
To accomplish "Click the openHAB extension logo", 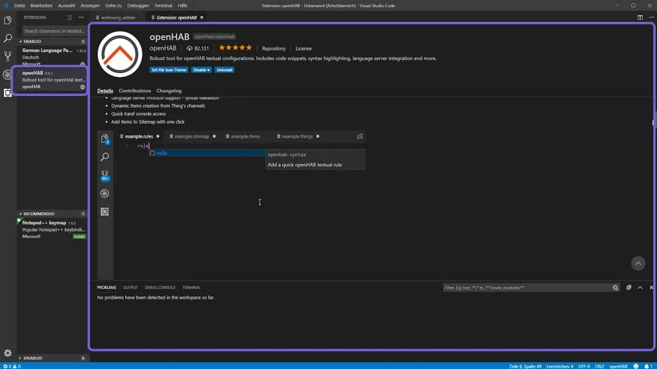I will [120, 54].
